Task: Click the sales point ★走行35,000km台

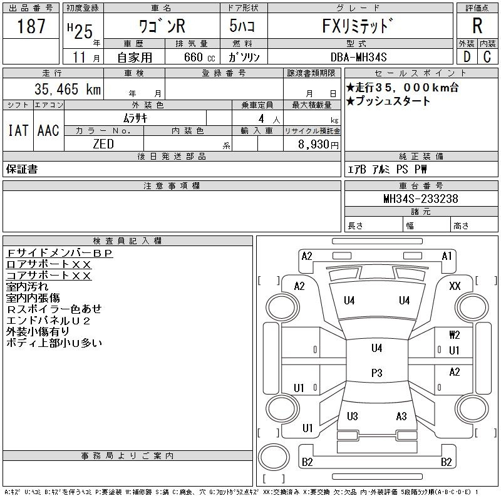Action: coord(403,87)
